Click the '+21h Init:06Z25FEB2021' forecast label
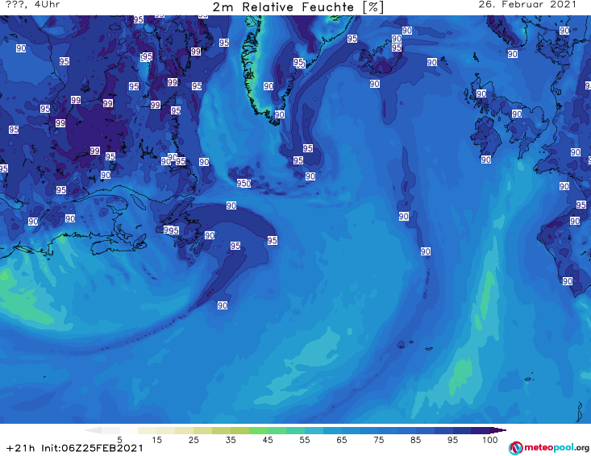Viewport: 591px width, 456px height. point(75,448)
